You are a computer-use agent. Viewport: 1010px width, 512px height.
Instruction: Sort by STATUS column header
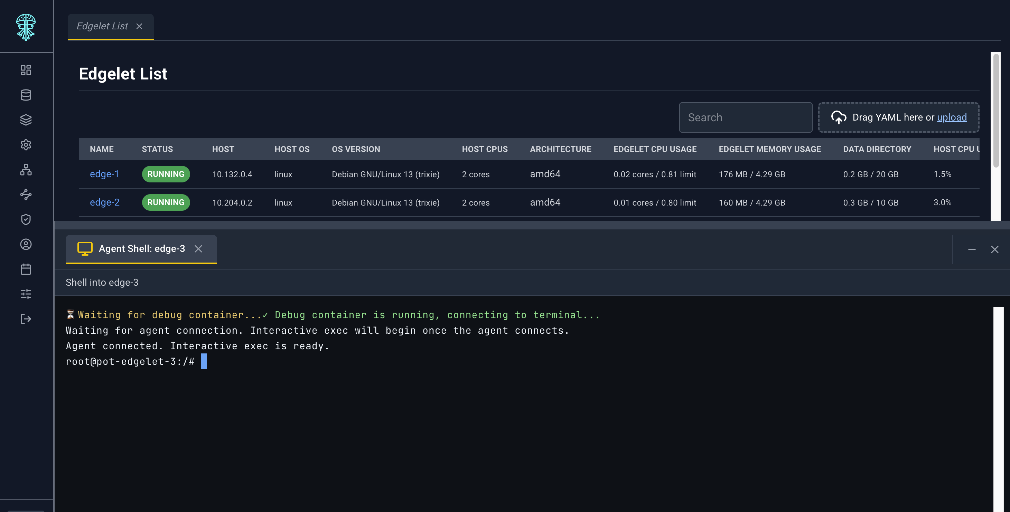(157, 149)
